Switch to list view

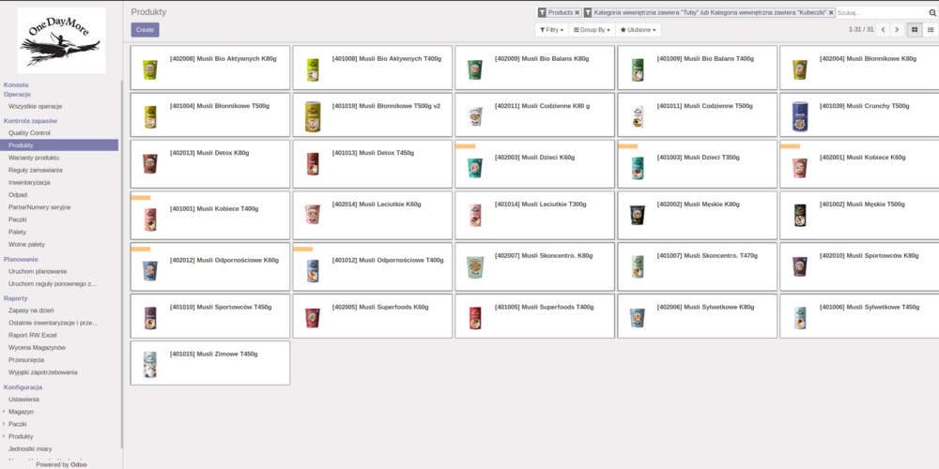(x=931, y=30)
